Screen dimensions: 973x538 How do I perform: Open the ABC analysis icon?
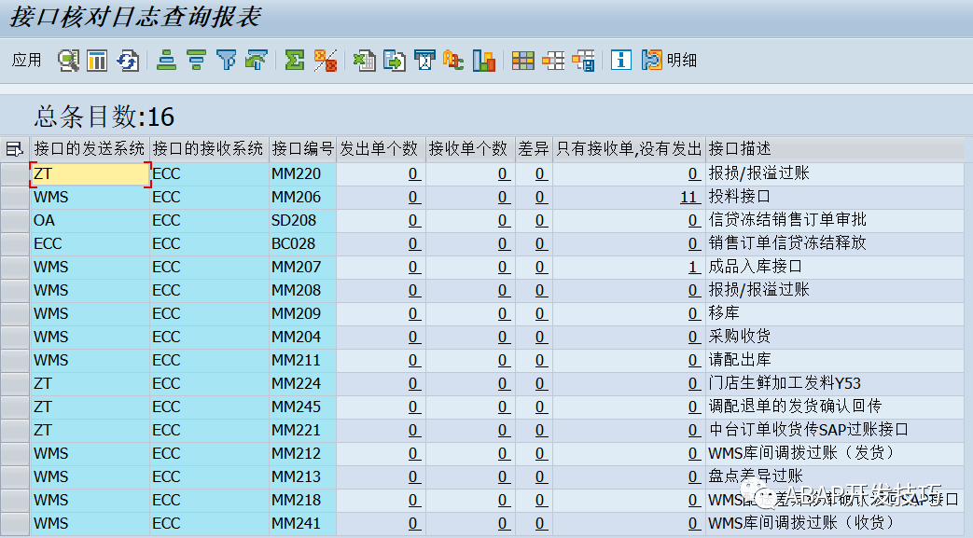pyautogui.click(x=453, y=61)
